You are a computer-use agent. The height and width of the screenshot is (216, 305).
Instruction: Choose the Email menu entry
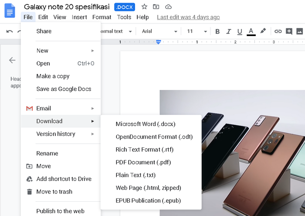[61, 109]
